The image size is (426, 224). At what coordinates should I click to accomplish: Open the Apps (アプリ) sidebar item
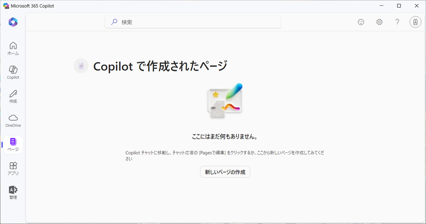13,169
